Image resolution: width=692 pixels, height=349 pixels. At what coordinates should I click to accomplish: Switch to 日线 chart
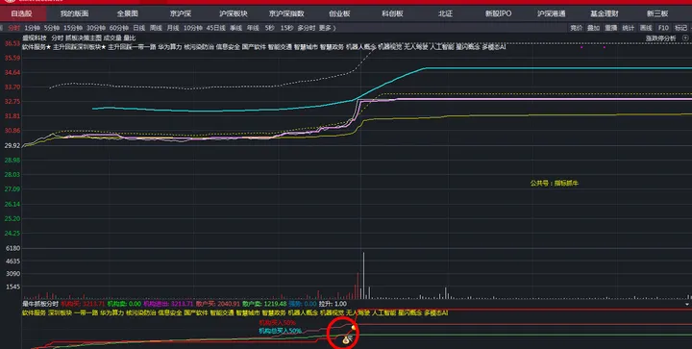[139, 28]
